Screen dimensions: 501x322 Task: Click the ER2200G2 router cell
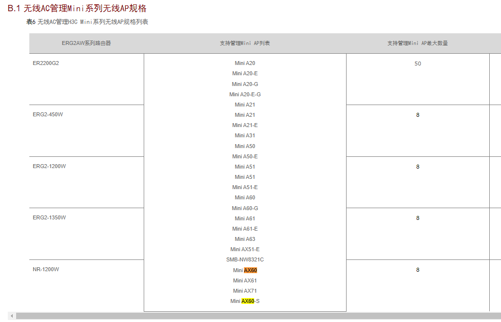click(x=46, y=63)
